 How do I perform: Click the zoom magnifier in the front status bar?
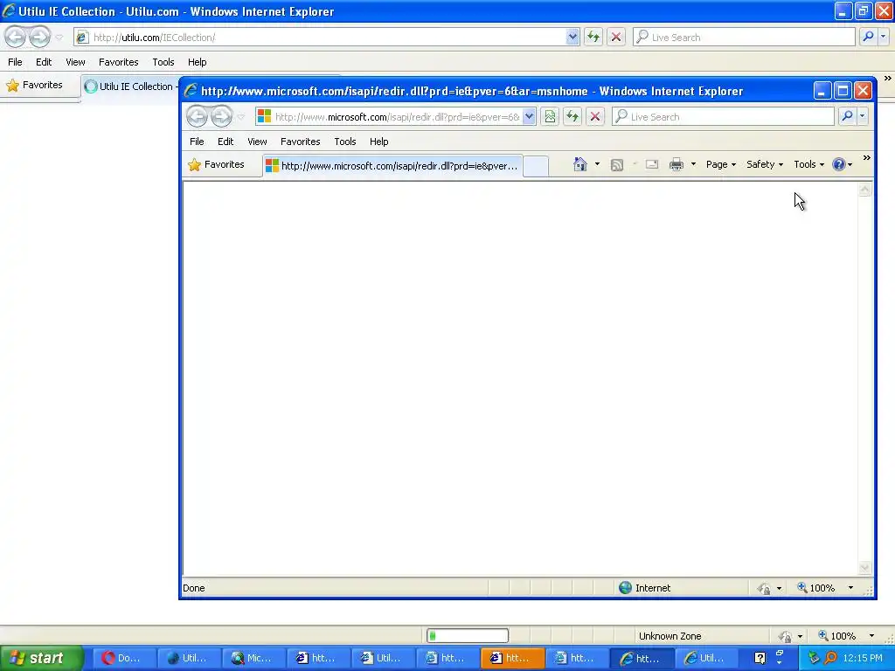pyautogui.click(x=802, y=587)
